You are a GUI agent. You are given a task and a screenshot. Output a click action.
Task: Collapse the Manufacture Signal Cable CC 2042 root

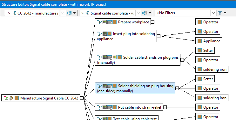82,98
